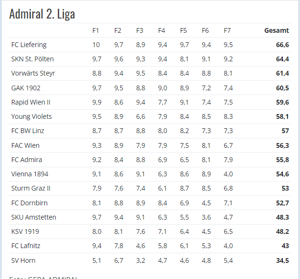
Task: Click the F7 column header
Action: click(227, 30)
